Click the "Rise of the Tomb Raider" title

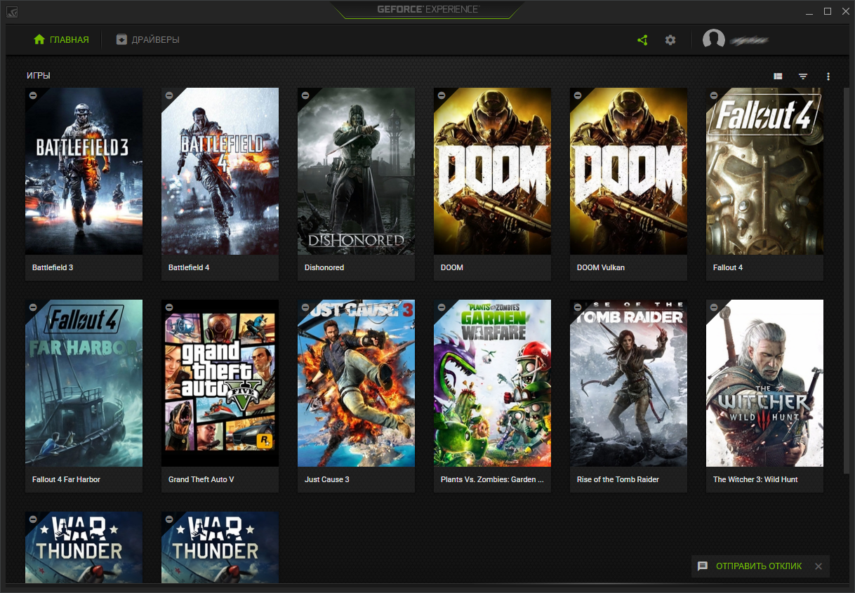618,479
